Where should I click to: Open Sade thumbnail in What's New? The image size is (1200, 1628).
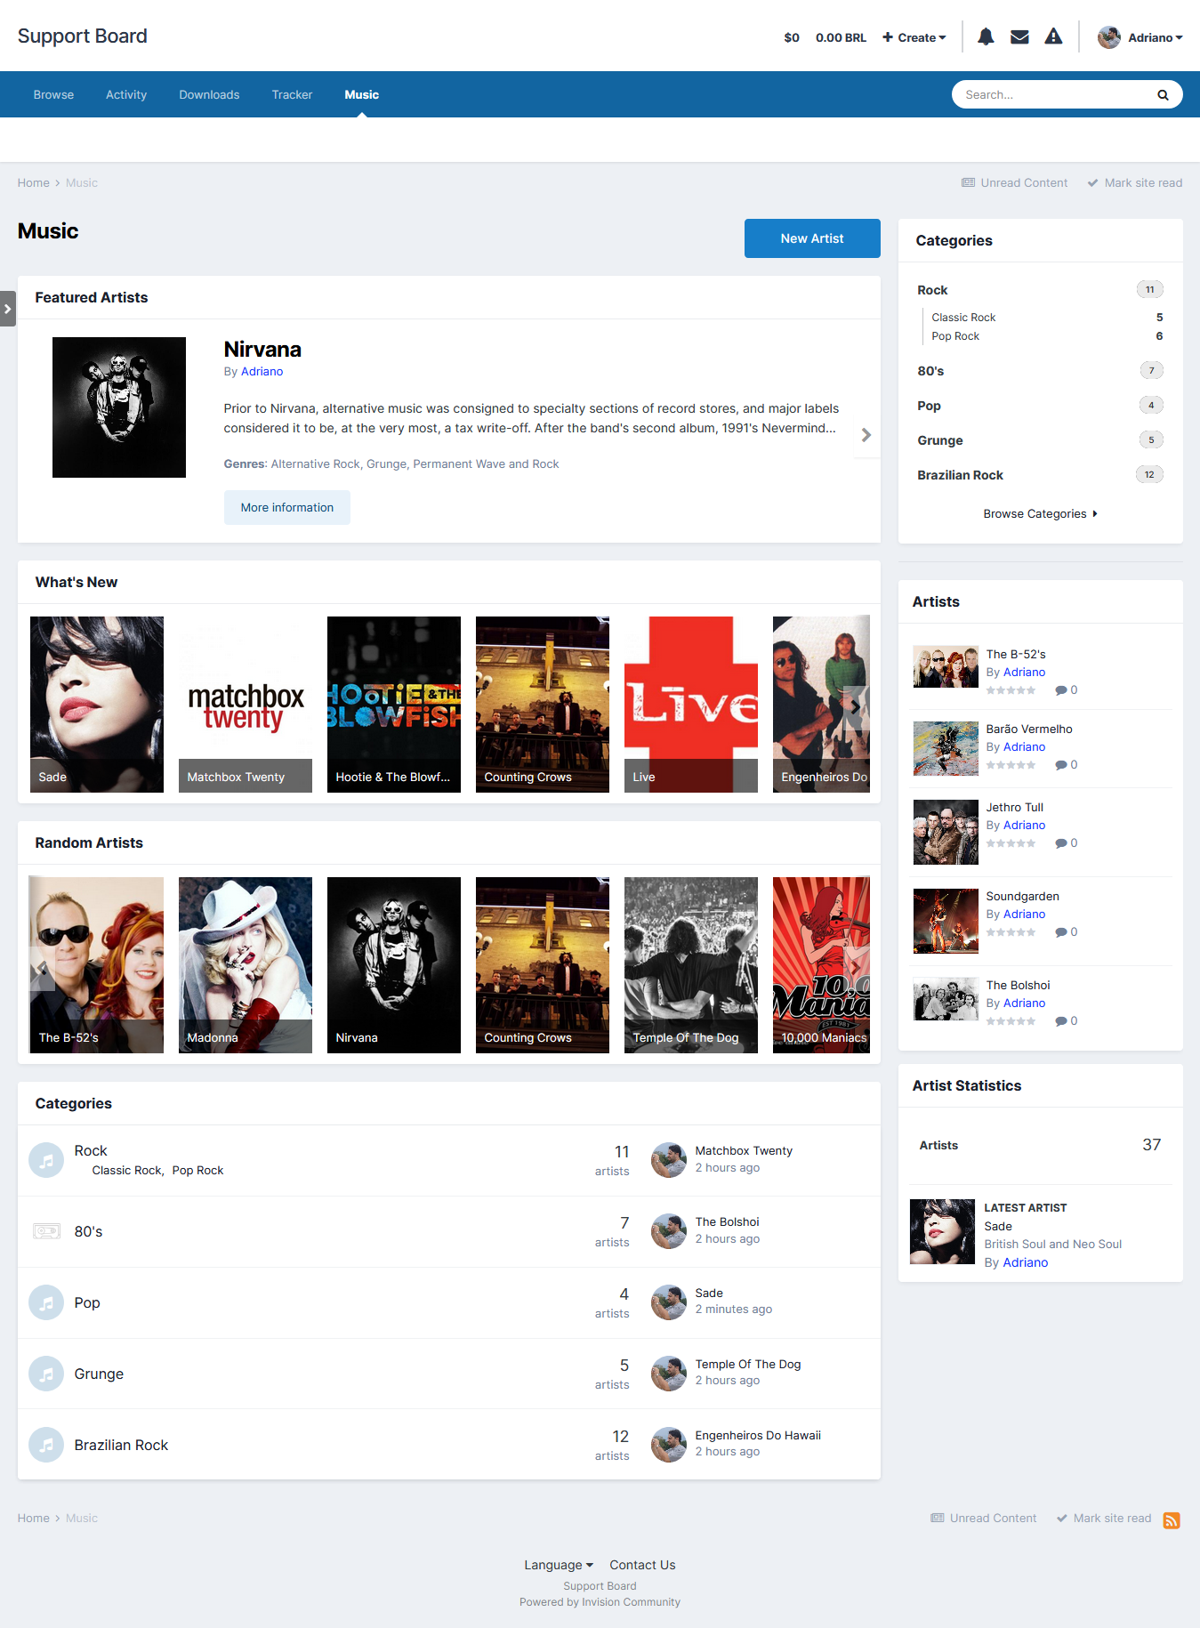(97, 705)
